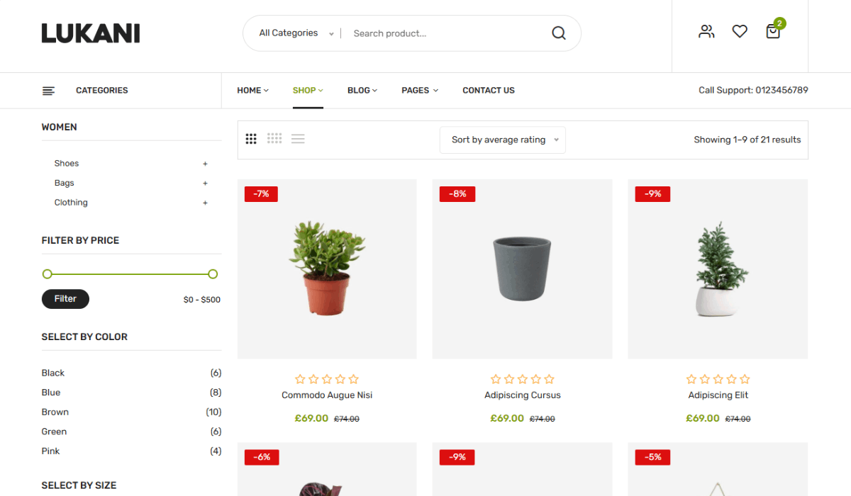Click the Search product input field

point(447,33)
